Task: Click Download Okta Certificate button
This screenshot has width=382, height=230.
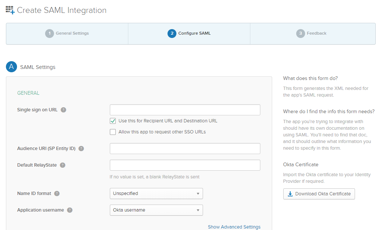Action: pos(319,194)
